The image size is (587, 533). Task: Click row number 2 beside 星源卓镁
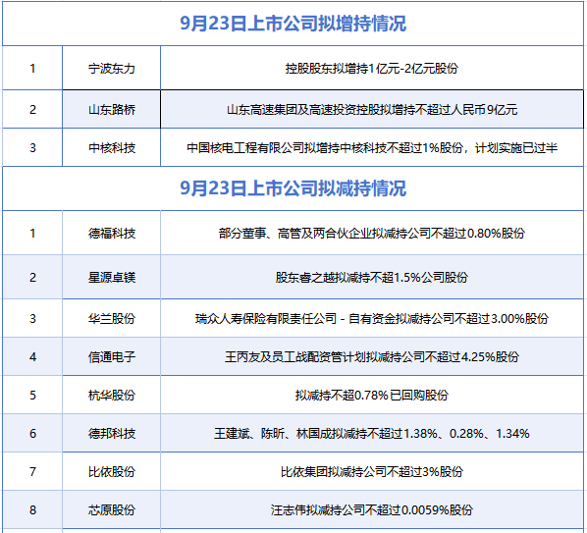pyautogui.click(x=32, y=277)
